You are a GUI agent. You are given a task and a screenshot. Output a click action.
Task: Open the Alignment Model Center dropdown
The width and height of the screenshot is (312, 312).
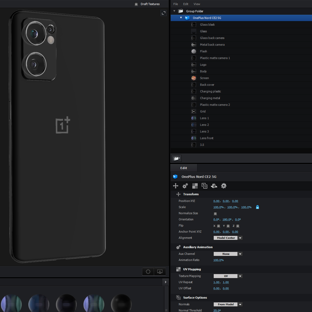(228, 238)
